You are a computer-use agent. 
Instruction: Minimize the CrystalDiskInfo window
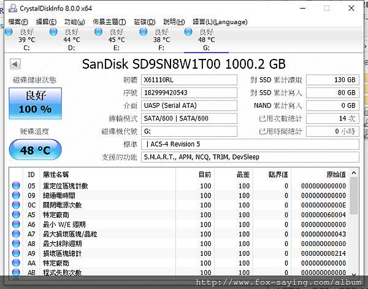click(303, 9)
